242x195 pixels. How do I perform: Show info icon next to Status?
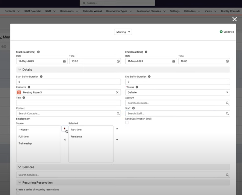(137, 87)
